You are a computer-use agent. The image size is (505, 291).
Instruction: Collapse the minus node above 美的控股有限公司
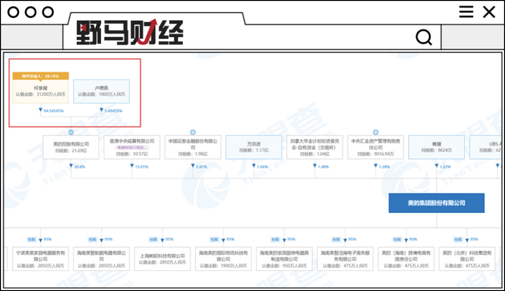tap(71, 132)
